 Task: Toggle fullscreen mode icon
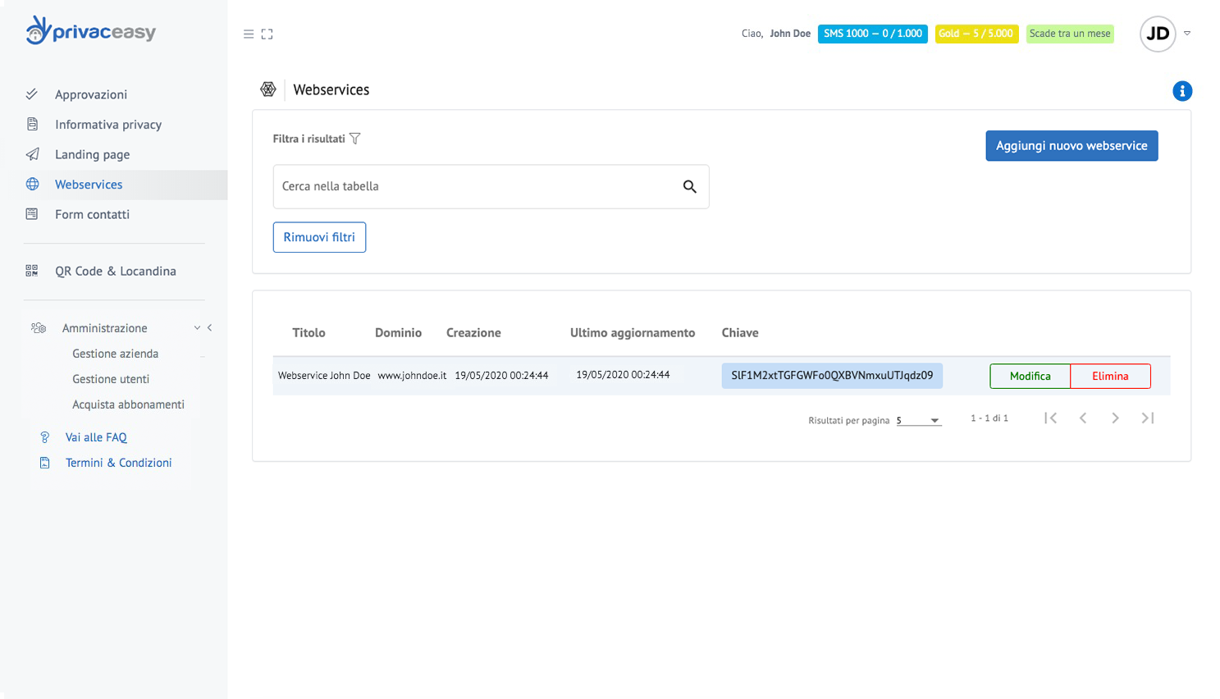267,34
